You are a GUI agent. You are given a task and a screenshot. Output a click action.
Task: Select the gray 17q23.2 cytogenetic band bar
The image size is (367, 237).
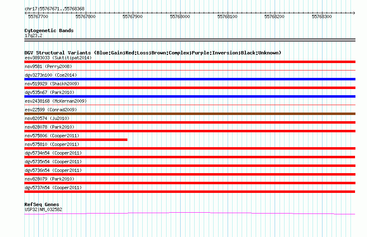pyautogui.click(x=190, y=40)
